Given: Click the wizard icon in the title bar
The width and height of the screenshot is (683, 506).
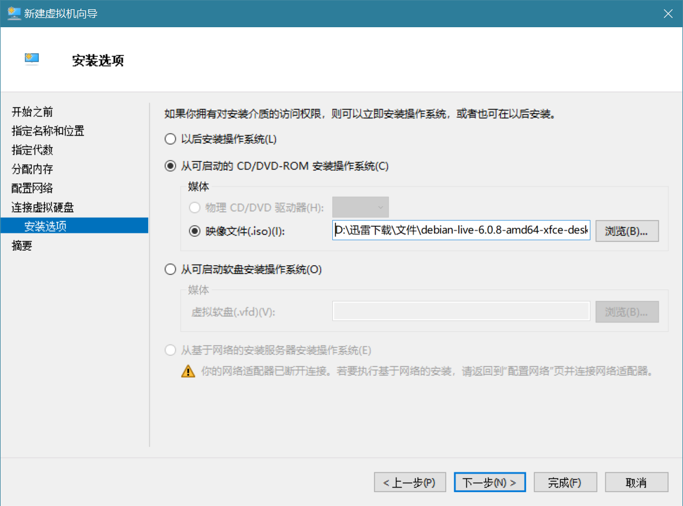Looking at the screenshot, I should (x=14, y=13).
